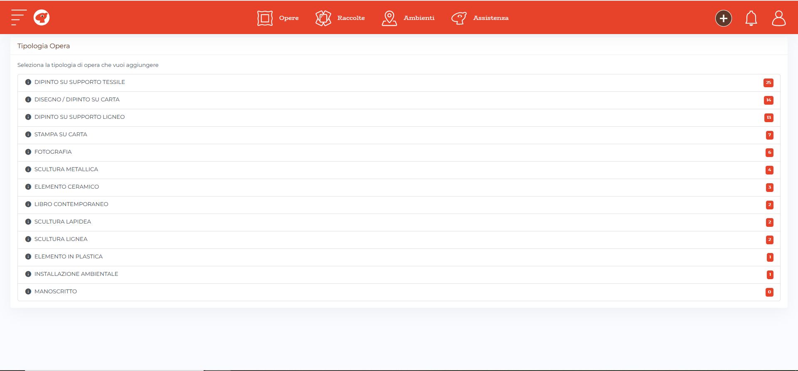This screenshot has height=371, width=798.
Task: Choose DIPINTO SU SUPPORTO LIGNEO
Action: tap(399, 118)
